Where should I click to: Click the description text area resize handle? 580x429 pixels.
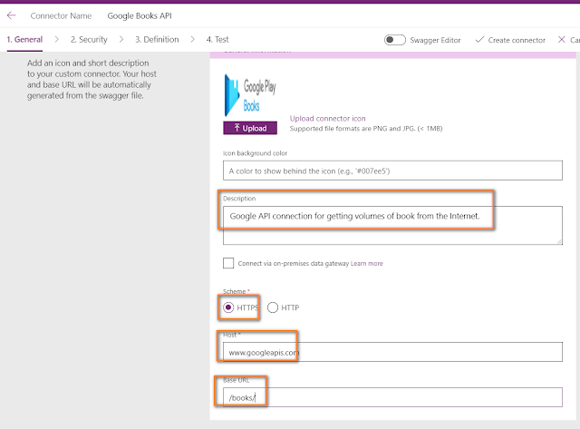click(x=559, y=241)
